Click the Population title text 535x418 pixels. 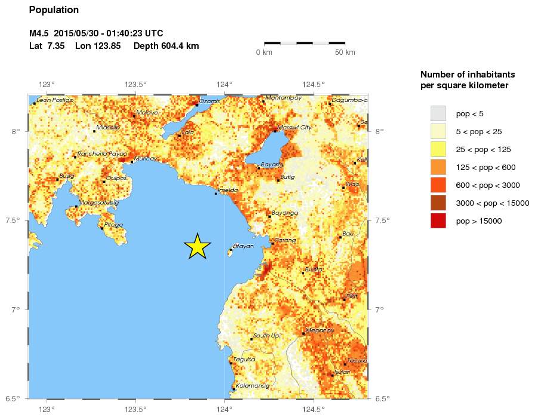54,10
